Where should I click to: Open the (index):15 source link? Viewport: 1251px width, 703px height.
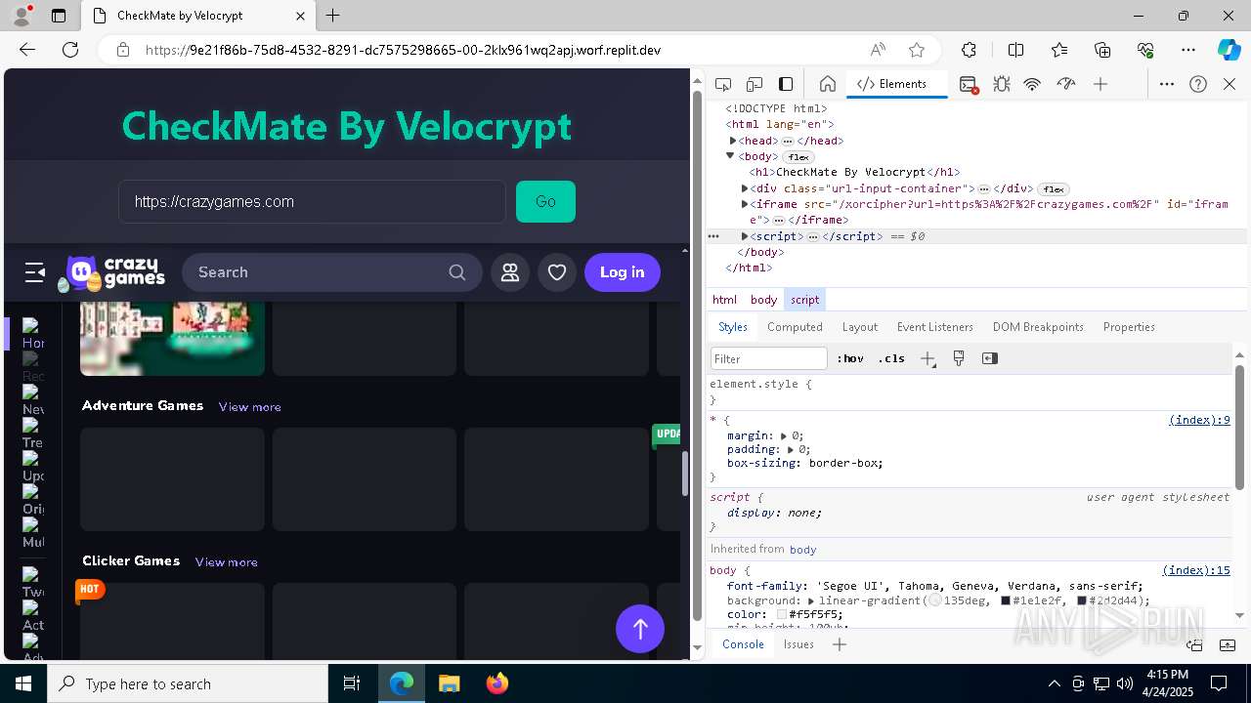pyautogui.click(x=1196, y=570)
